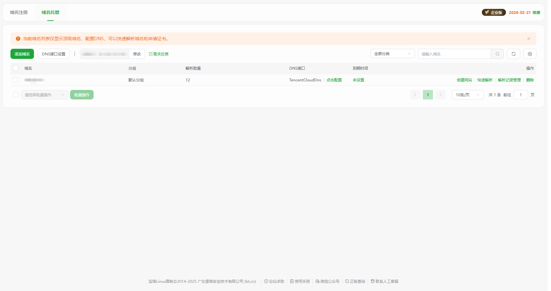Go to next page arrow
551x291 pixels.
pyautogui.click(x=440, y=95)
